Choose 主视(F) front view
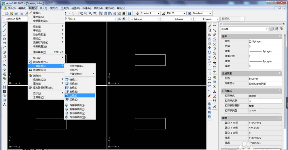Image resolution: width=288 pixels, height=150 pixels. 80,95
